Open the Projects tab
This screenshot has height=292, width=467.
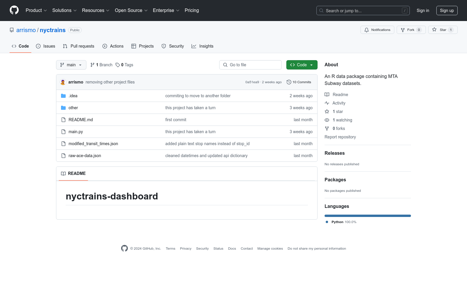[x=142, y=46]
